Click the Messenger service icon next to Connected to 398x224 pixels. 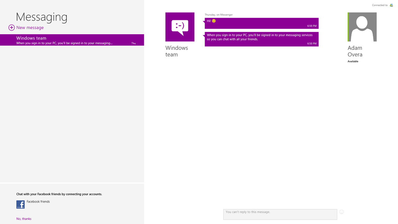coord(391,5)
